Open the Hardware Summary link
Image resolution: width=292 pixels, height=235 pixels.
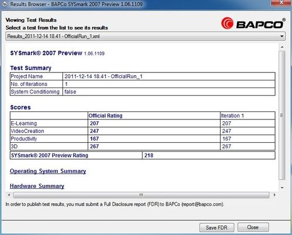(x=37, y=186)
